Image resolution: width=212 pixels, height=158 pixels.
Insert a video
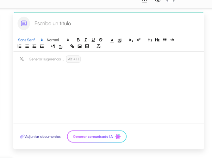coord(87,46)
